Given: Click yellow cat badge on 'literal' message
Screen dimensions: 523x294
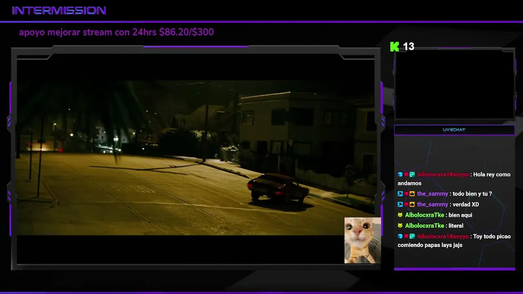Looking at the screenshot, I should click(x=400, y=226).
